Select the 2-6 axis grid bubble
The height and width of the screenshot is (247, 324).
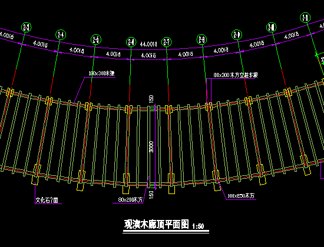131,42
